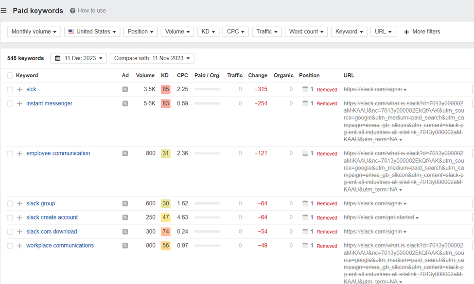Check the box for slack.com download keyword
This screenshot has height=284, width=474.
(10, 232)
